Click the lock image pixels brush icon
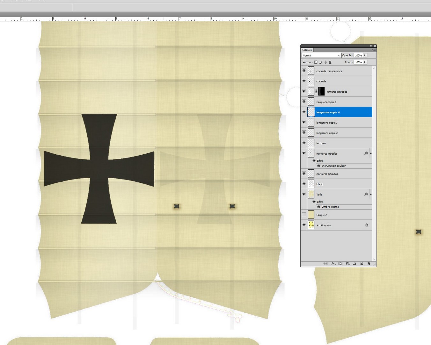 (x=321, y=62)
